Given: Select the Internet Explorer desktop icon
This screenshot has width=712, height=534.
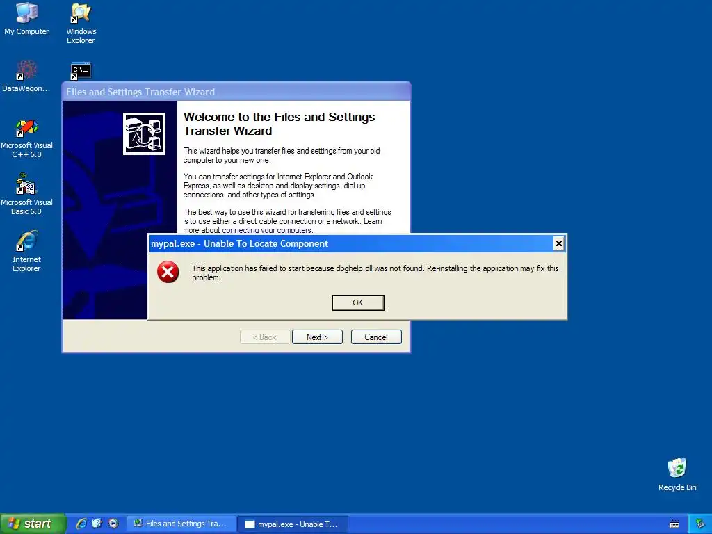Looking at the screenshot, I should coord(26,251).
